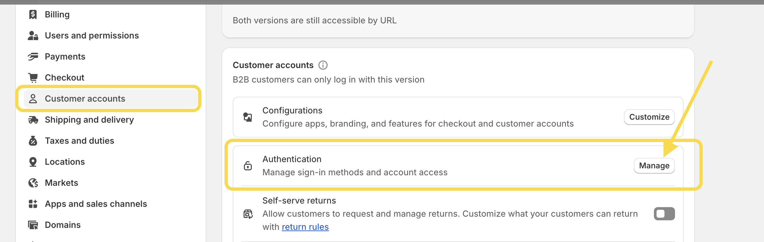Go to Taxes and duties
This screenshot has height=242, width=764.
tap(80, 141)
